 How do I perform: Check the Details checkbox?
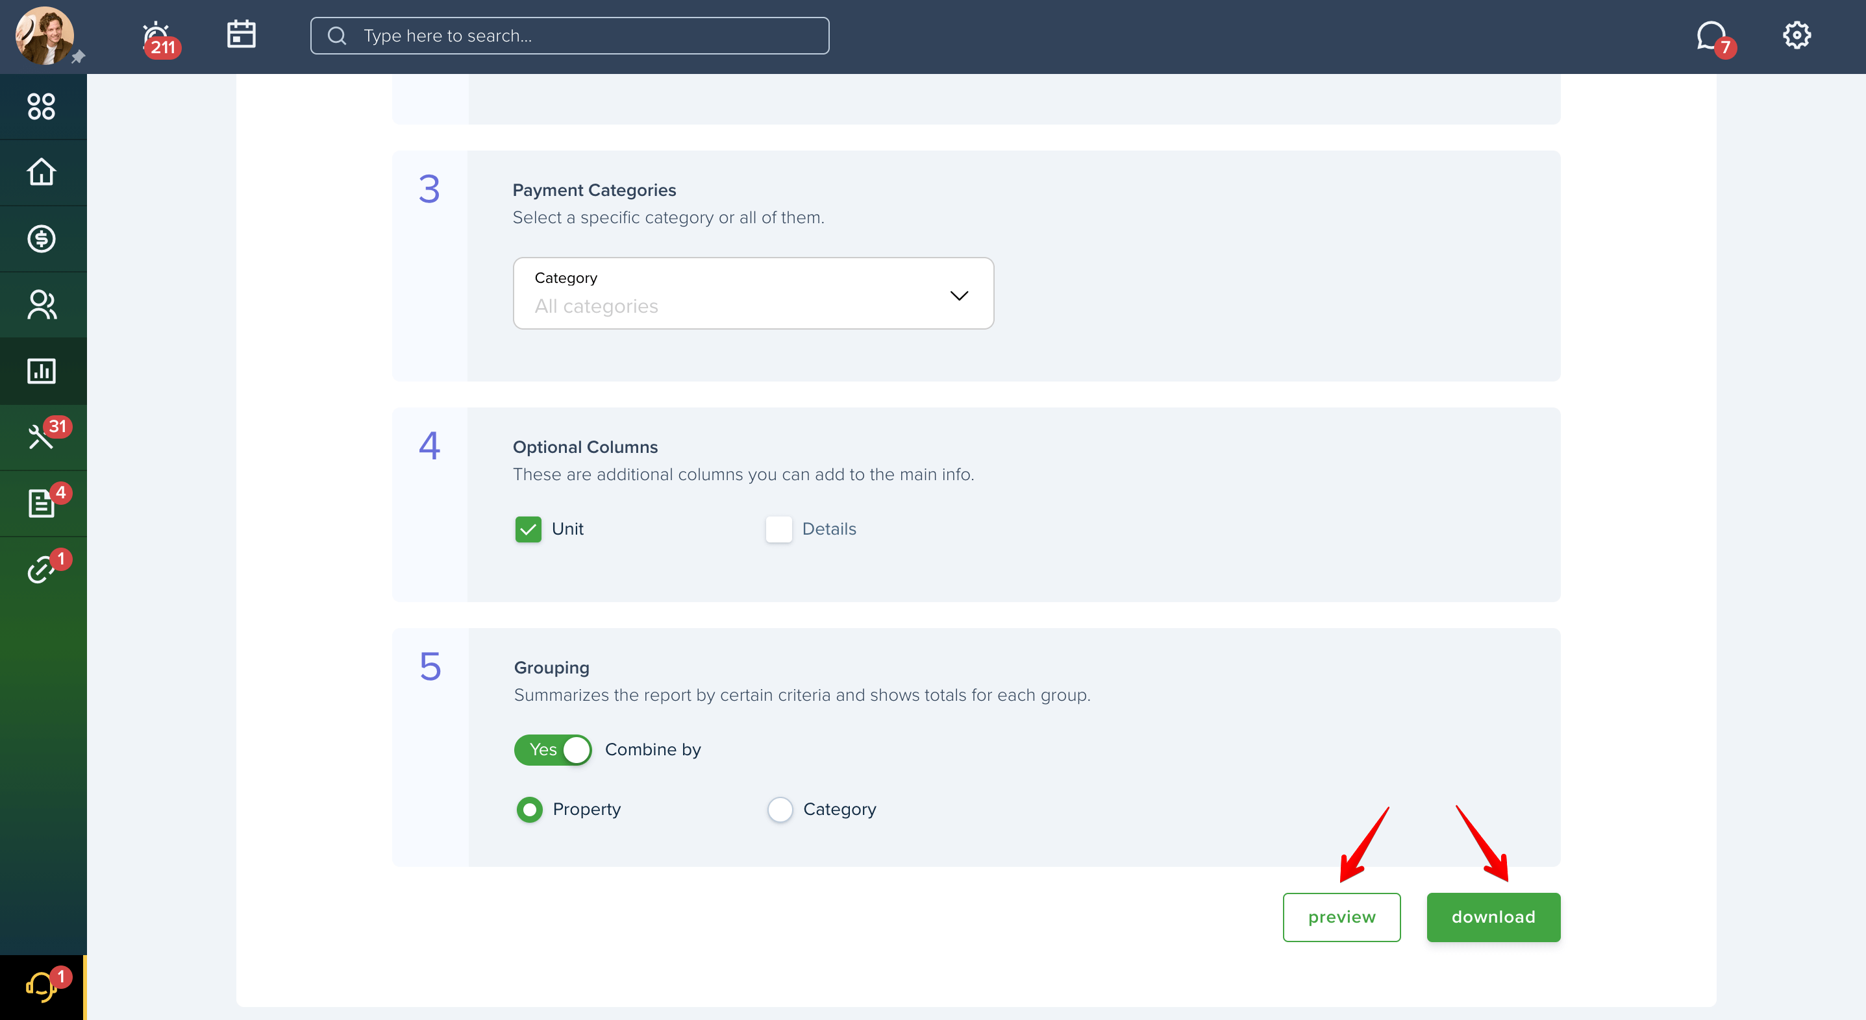(x=778, y=529)
